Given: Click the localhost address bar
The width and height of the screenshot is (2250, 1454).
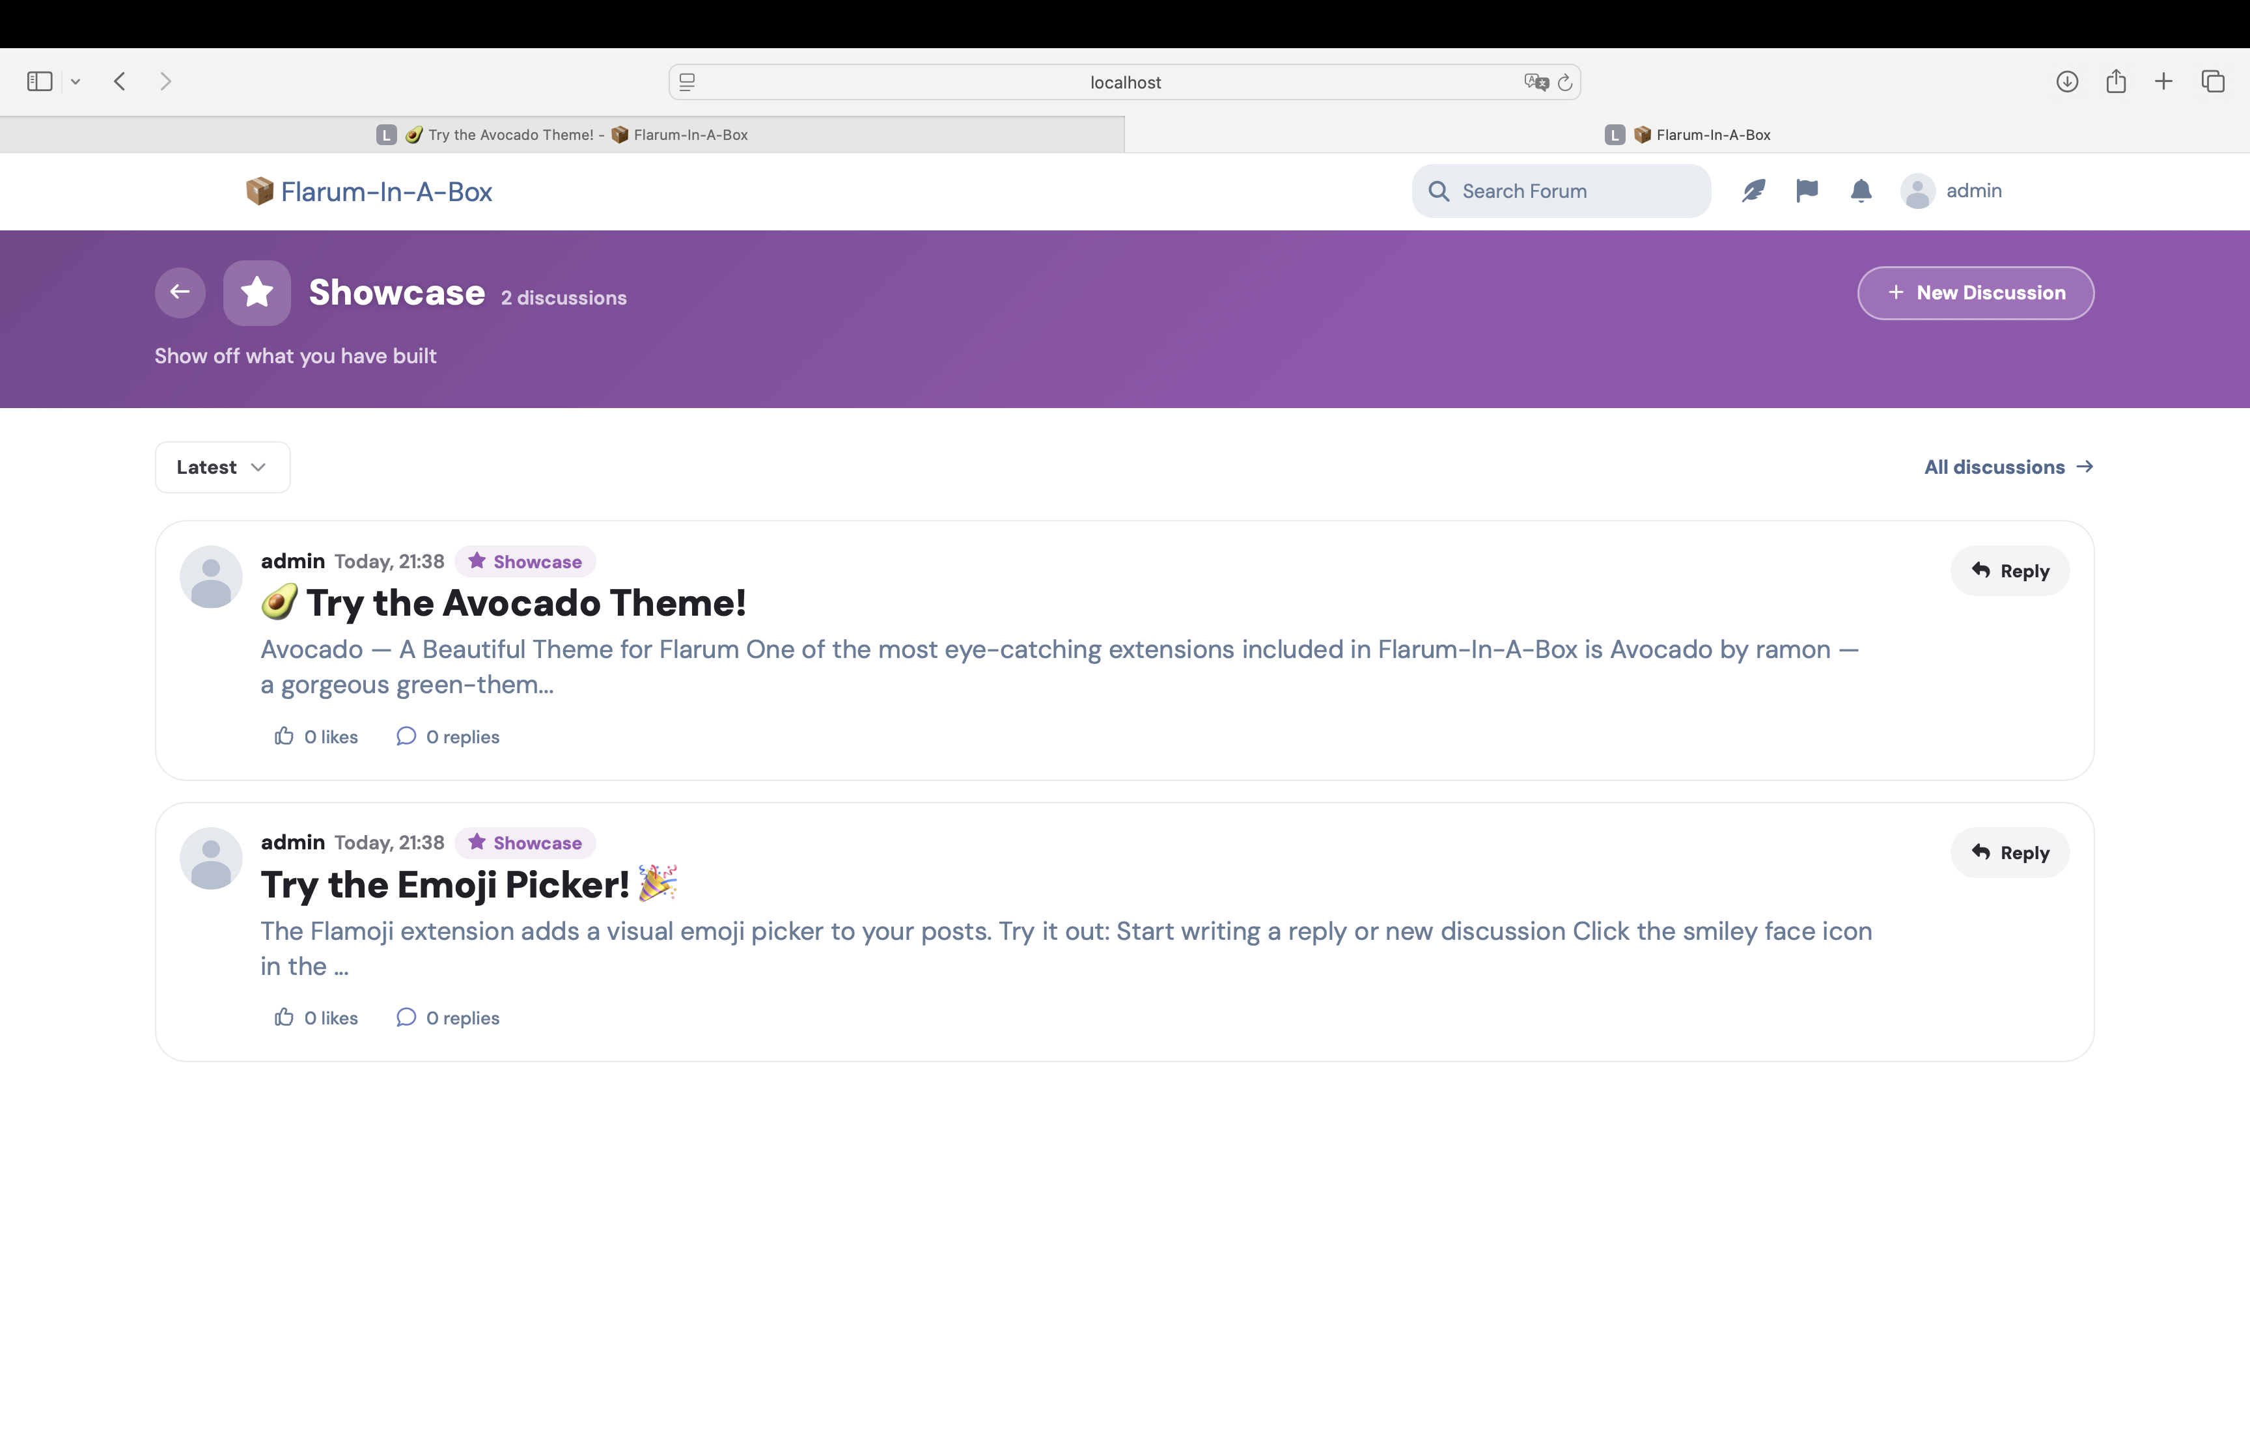Looking at the screenshot, I should 1124,82.
